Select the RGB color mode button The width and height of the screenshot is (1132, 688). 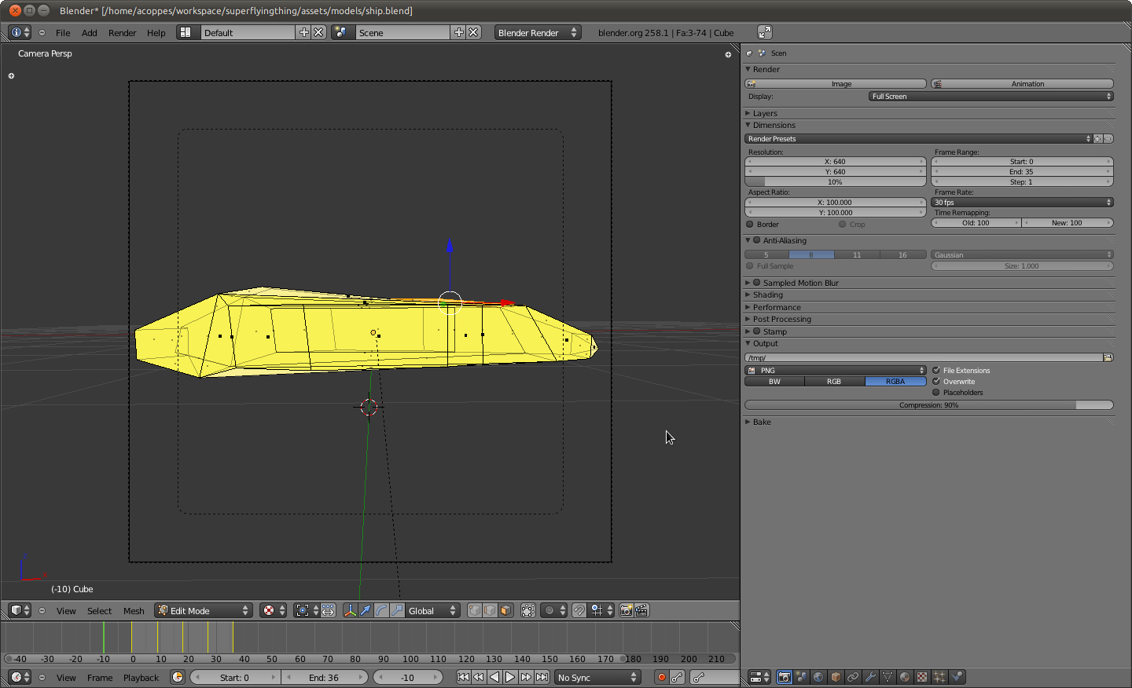coord(834,382)
